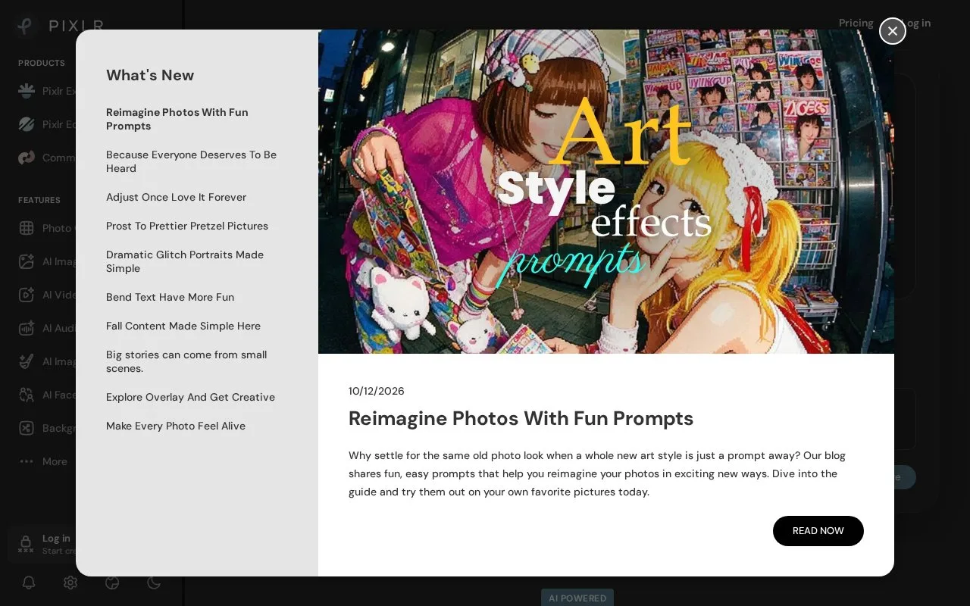Viewport: 970px width, 606px height.
Task: Click the AI Video sidebar icon
Action: coord(27,295)
